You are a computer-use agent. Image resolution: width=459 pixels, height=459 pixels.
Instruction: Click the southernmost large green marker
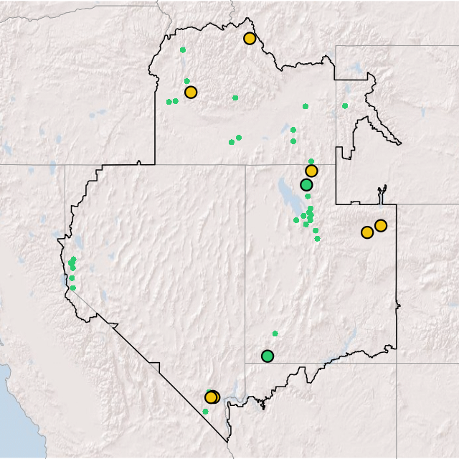click(268, 356)
